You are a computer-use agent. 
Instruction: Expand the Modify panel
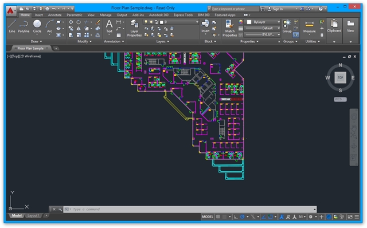coord(84,41)
